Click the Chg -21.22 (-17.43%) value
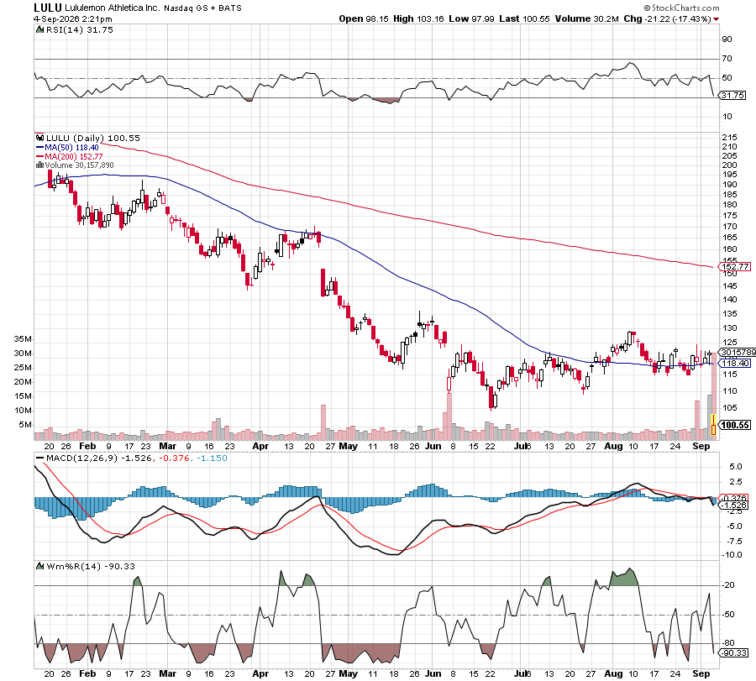Viewport: 756px width, 681px height. [667, 18]
